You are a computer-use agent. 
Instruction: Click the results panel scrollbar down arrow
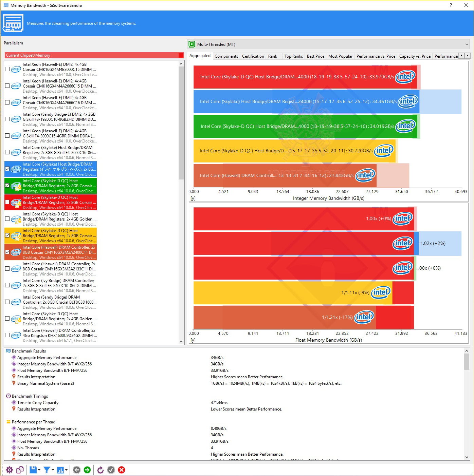tap(467, 457)
